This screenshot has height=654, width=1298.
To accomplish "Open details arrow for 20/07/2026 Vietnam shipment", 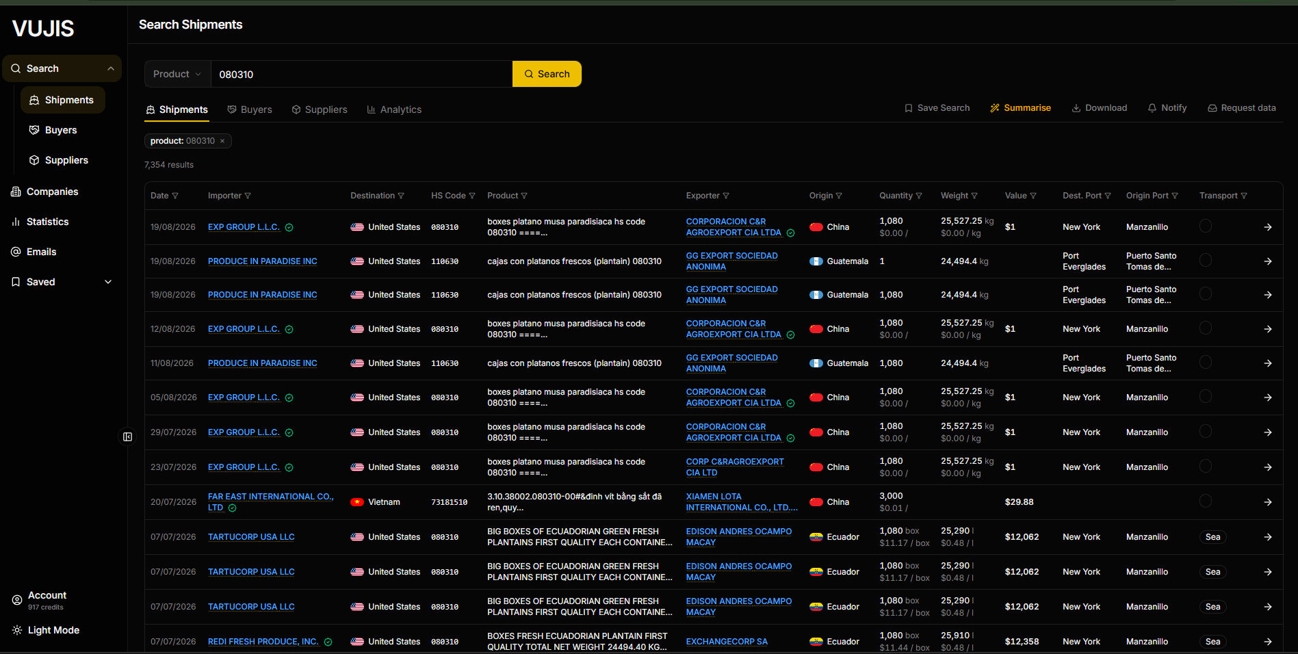I will click(1268, 502).
